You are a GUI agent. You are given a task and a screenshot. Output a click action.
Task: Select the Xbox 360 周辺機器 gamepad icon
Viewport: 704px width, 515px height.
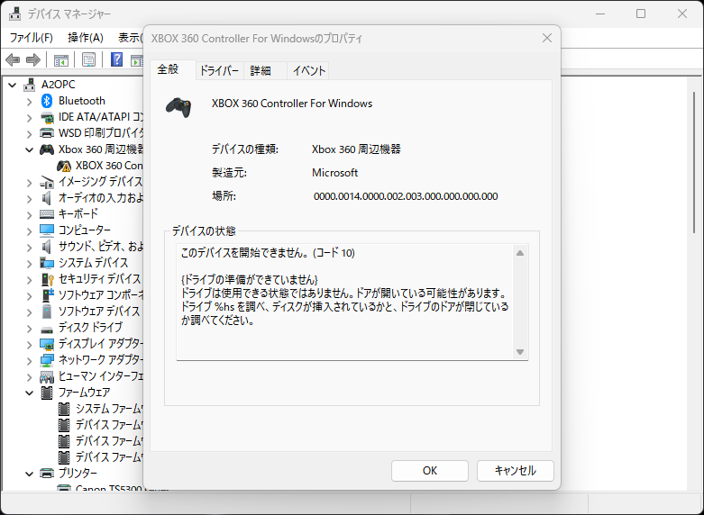click(x=47, y=149)
